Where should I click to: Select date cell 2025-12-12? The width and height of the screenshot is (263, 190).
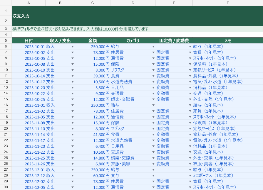coord(29,176)
